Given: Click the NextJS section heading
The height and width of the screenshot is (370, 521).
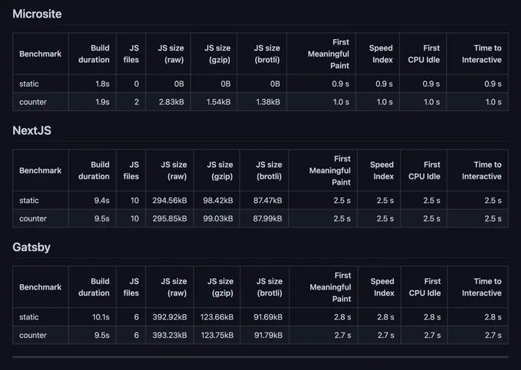Looking at the screenshot, I should [32, 130].
